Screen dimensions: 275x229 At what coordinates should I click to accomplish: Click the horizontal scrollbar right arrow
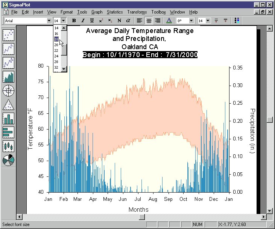pos(263,217)
